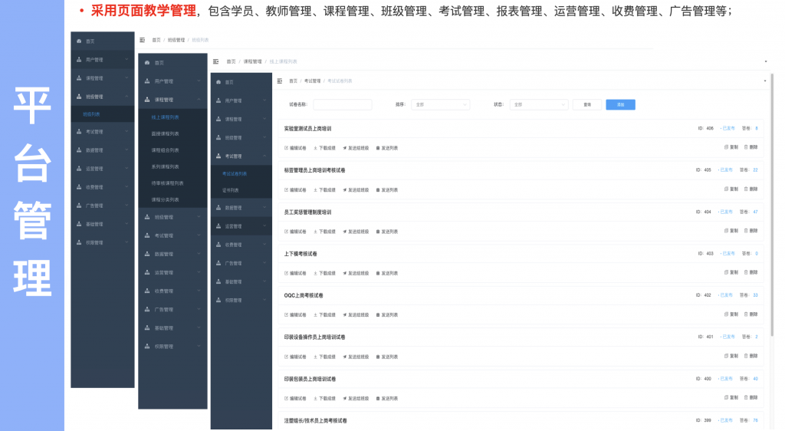Open the 排序 dropdown
785x431 pixels.
[x=441, y=104]
